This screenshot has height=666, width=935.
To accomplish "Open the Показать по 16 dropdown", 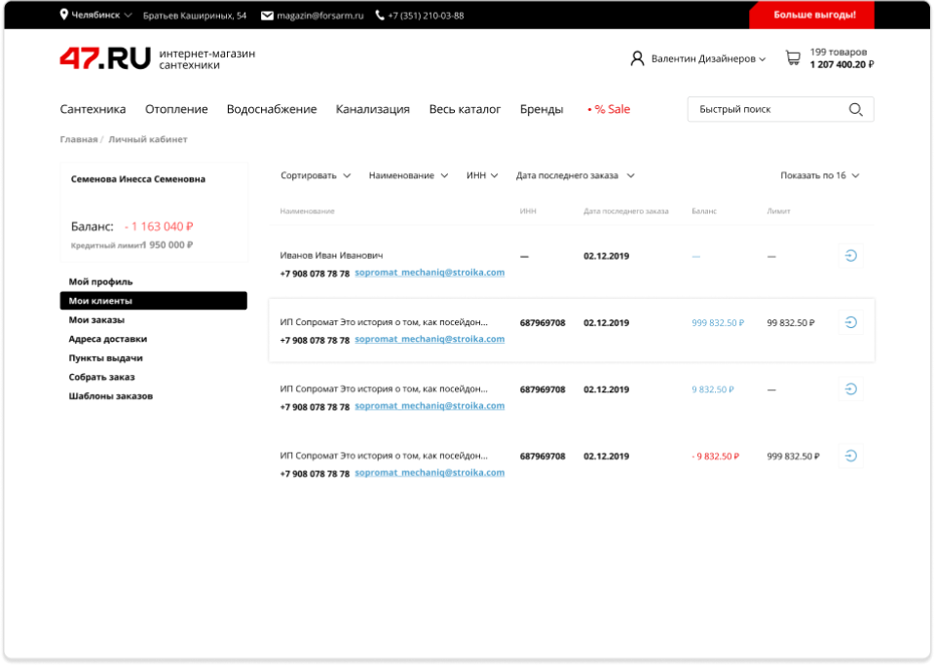I will tap(819, 176).
